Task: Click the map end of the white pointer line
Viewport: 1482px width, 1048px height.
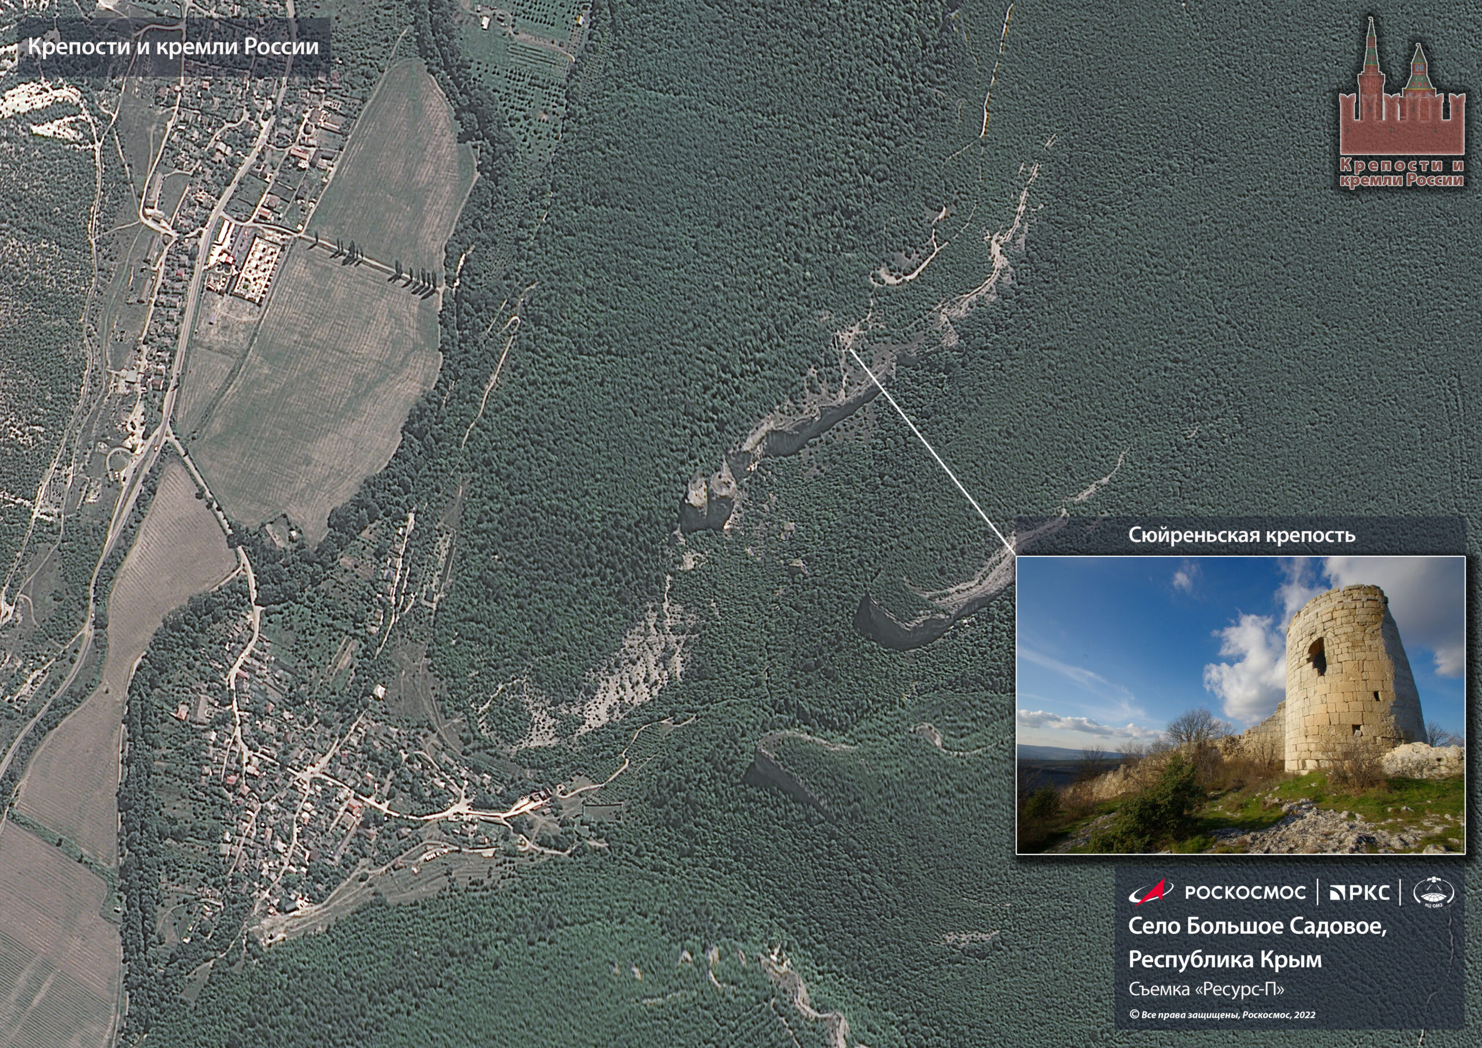Action: tap(851, 351)
